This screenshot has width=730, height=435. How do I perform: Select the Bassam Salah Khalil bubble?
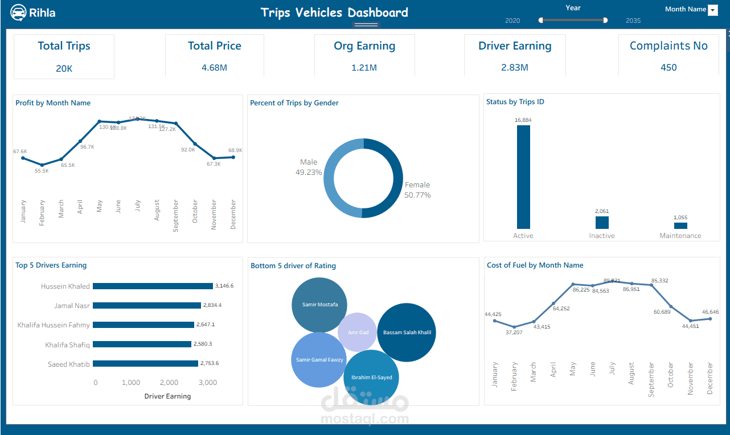(x=406, y=332)
